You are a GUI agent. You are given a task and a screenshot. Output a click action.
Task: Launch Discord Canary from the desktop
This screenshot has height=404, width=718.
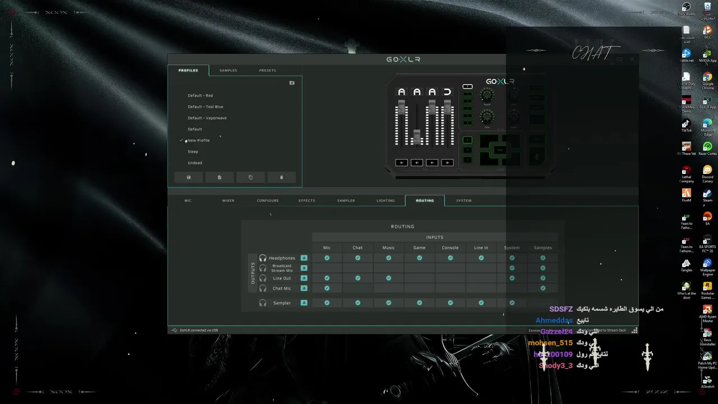pos(707,174)
